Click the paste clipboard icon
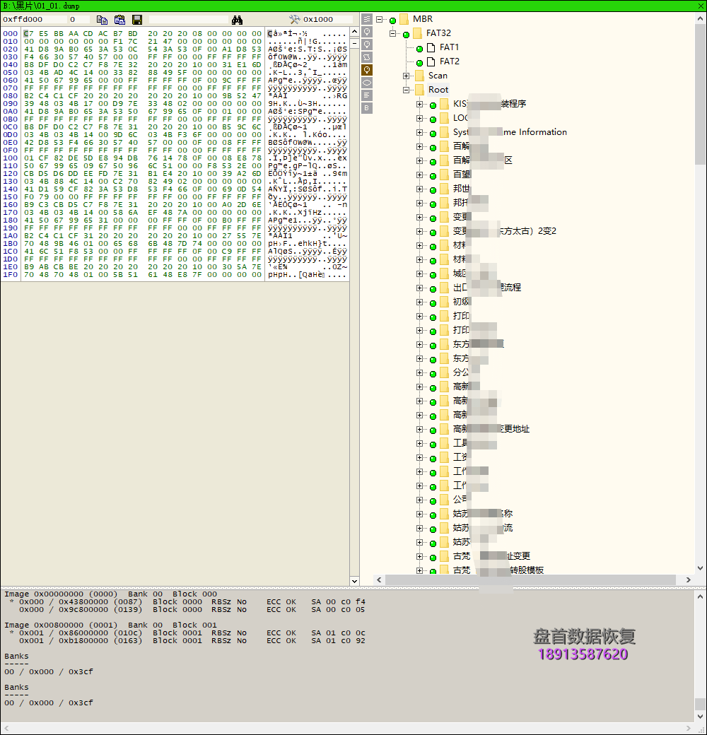The image size is (707, 735). click(x=119, y=20)
